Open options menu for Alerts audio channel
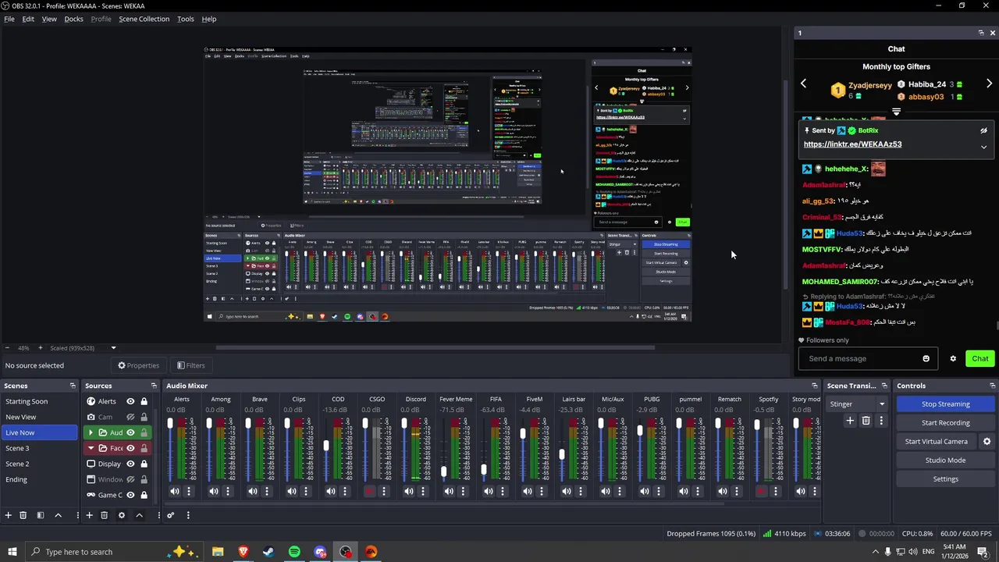 pos(188,491)
